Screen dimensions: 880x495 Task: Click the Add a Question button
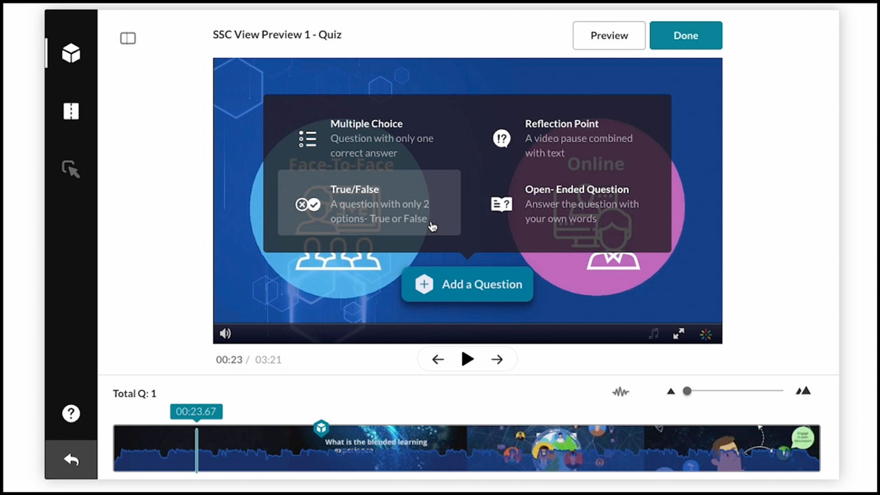pyautogui.click(x=467, y=284)
